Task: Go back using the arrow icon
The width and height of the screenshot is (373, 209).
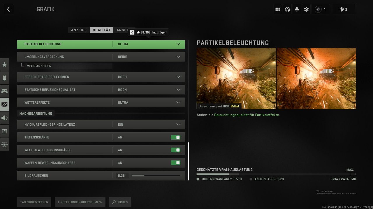Action: pos(8,9)
